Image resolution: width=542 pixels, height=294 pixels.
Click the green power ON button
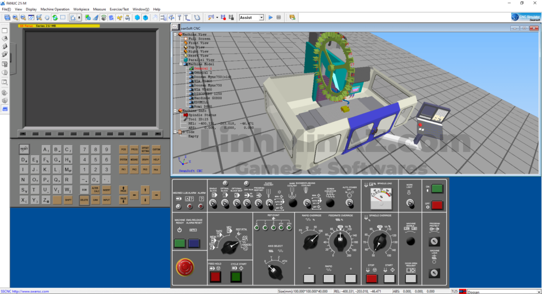point(437,189)
